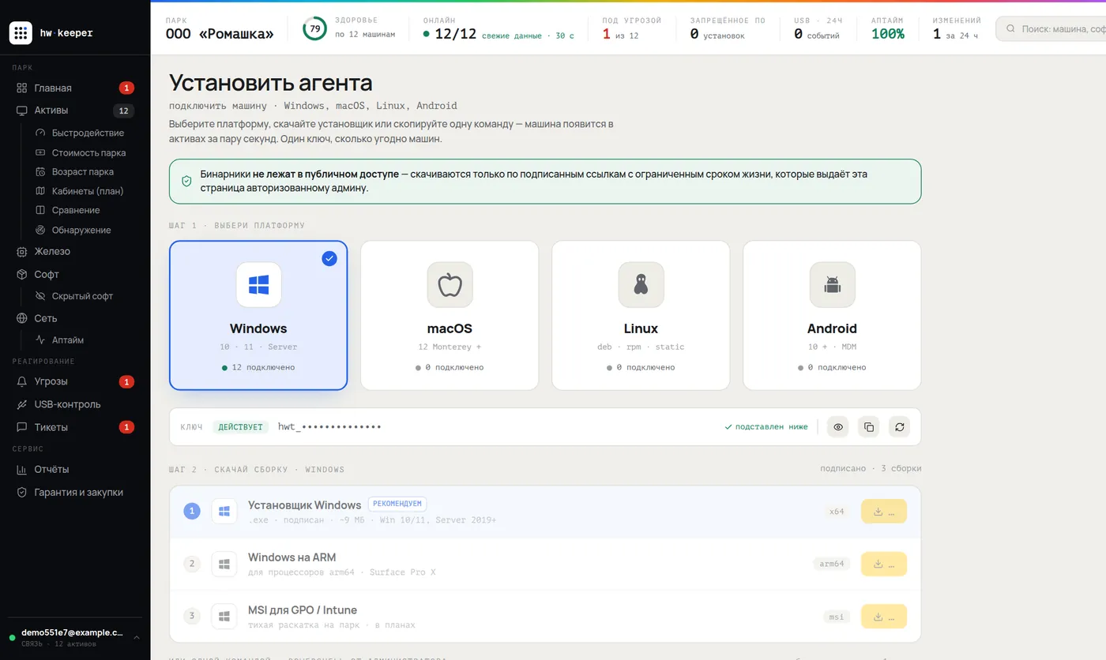
Task: Click the ДЕЙСТВУЕТ key status badge
Action: 241,427
